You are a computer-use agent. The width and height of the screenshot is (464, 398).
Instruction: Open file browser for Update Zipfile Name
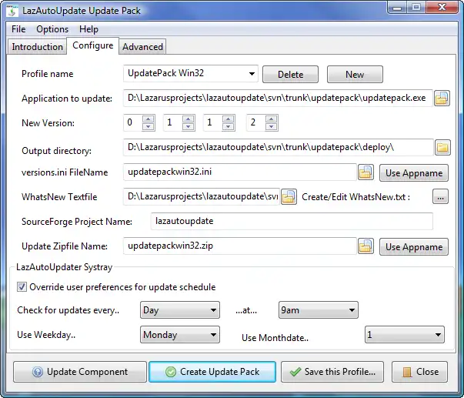coord(366,246)
